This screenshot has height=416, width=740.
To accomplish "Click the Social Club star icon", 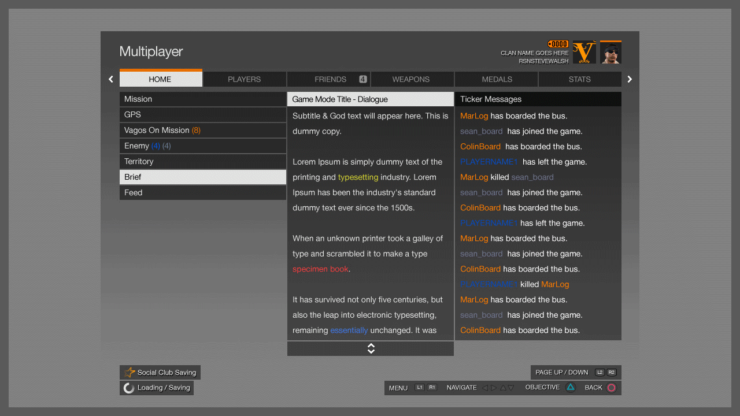I will click(x=130, y=373).
